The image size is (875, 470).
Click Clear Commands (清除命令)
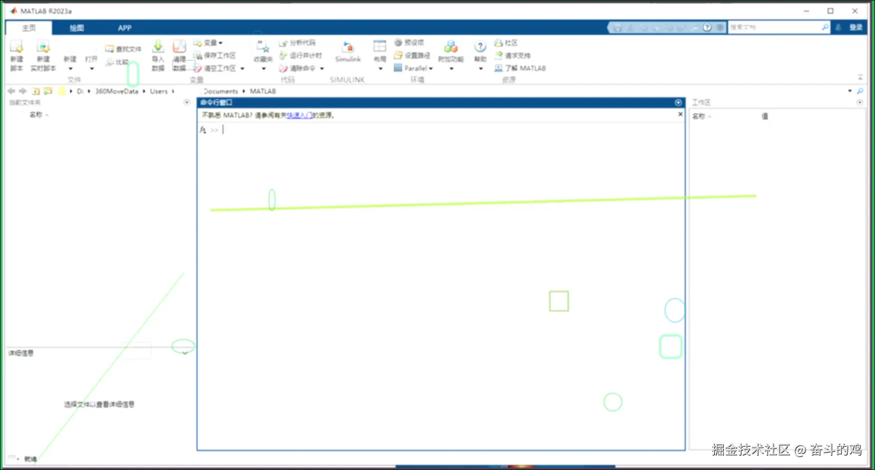coord(297,68)
